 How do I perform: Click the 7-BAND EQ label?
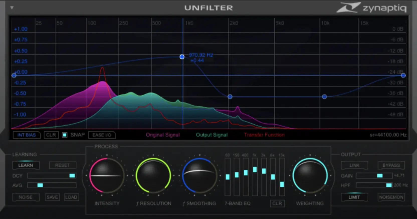pos(238,203)
